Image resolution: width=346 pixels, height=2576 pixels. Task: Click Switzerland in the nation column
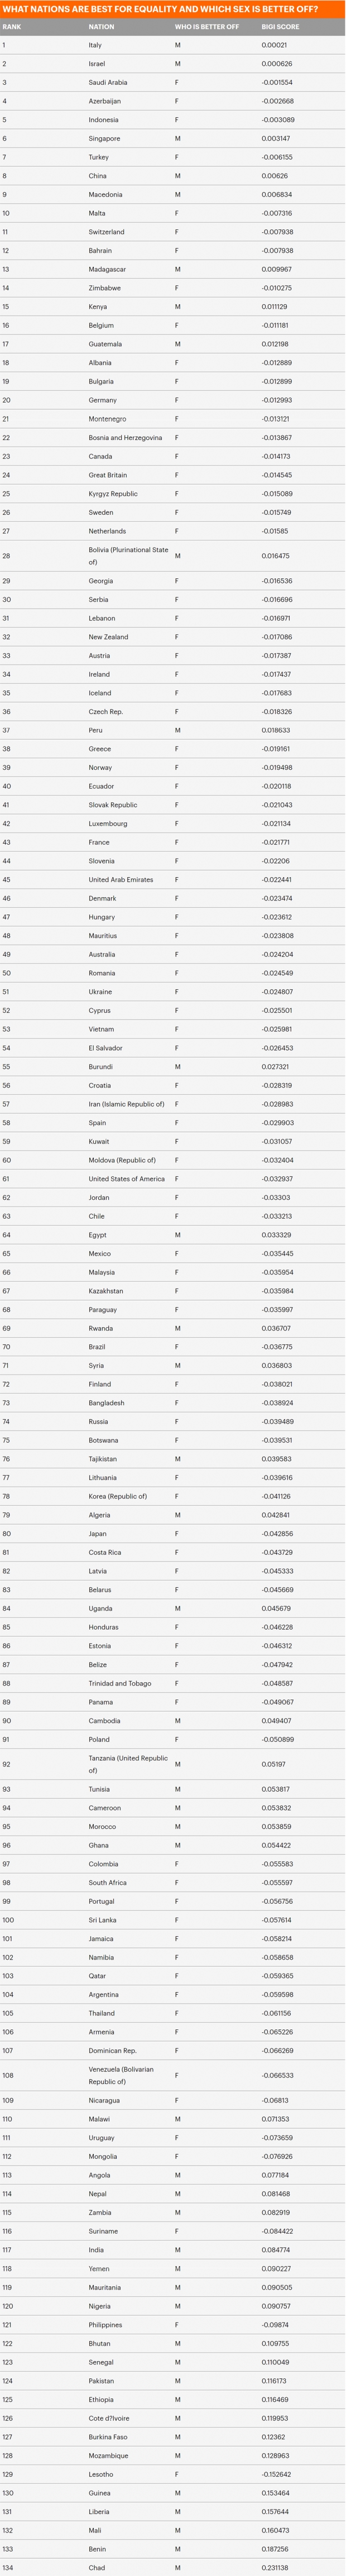click(106, 232)
